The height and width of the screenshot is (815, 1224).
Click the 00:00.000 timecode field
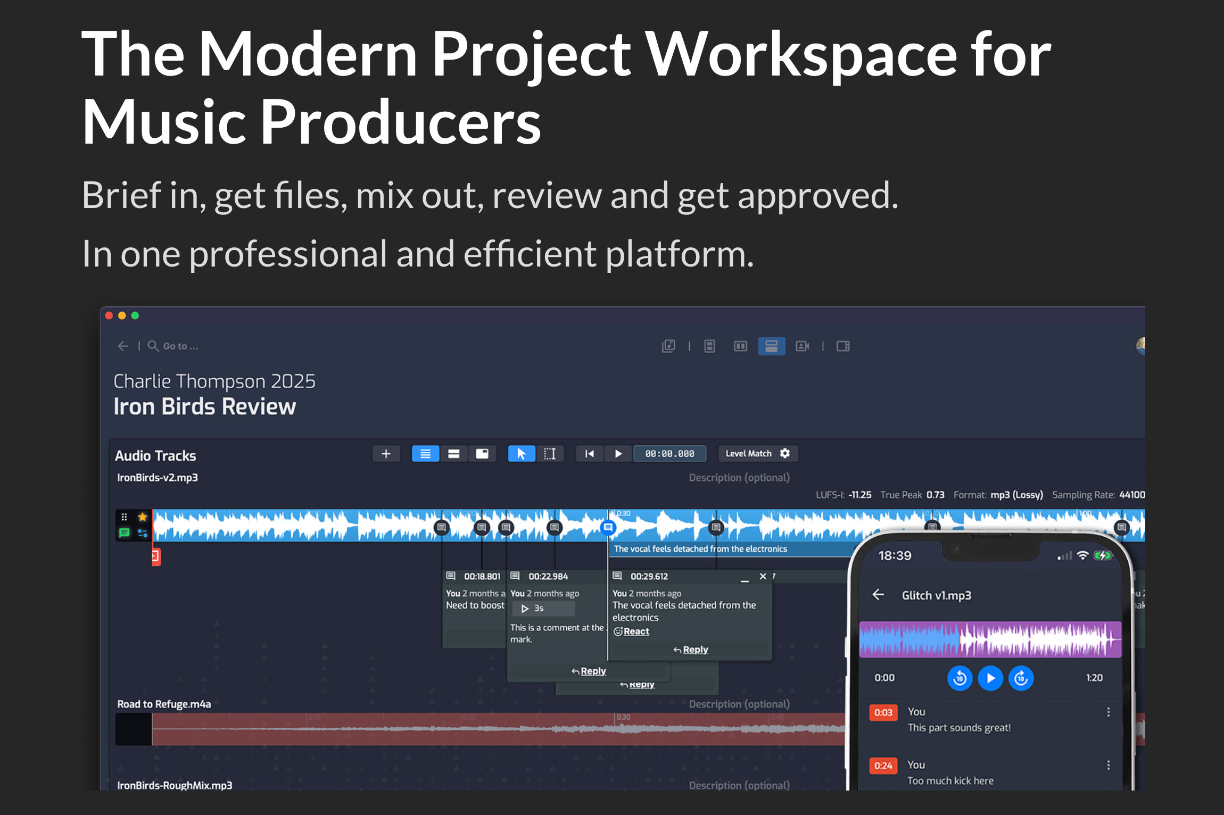pos(669,454)
